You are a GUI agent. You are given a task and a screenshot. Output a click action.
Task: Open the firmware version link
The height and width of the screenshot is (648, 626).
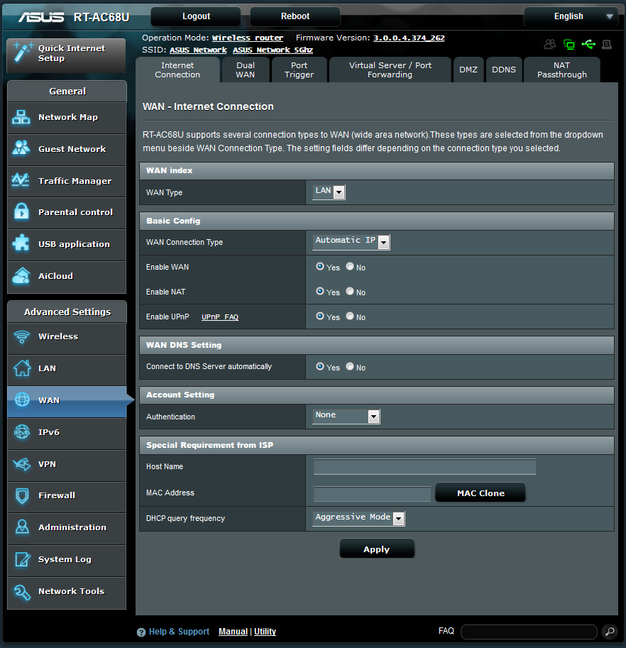coord(409,38)
